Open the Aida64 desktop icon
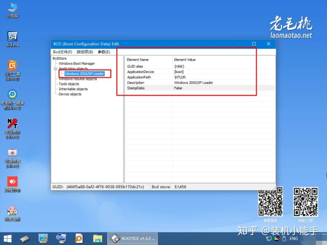The image size is (327, 245). 12,39
